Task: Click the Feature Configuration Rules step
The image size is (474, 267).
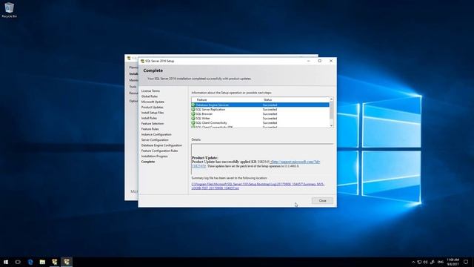Action: [x=159, y=151]
